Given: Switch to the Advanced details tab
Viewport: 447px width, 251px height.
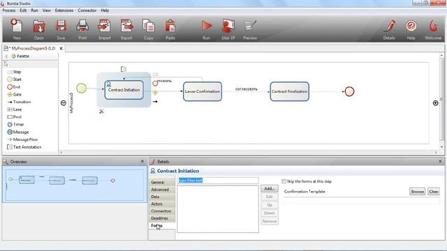Looking at the screenshot, I should (x=161, y=190).
